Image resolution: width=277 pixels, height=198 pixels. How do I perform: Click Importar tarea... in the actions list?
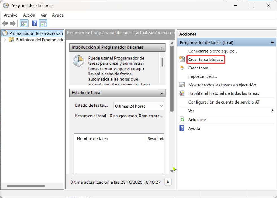click(x=202, y=76)
